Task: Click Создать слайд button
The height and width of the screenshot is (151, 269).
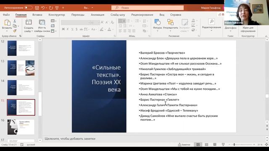Action: pyautogui.click(x=29, y=26)
